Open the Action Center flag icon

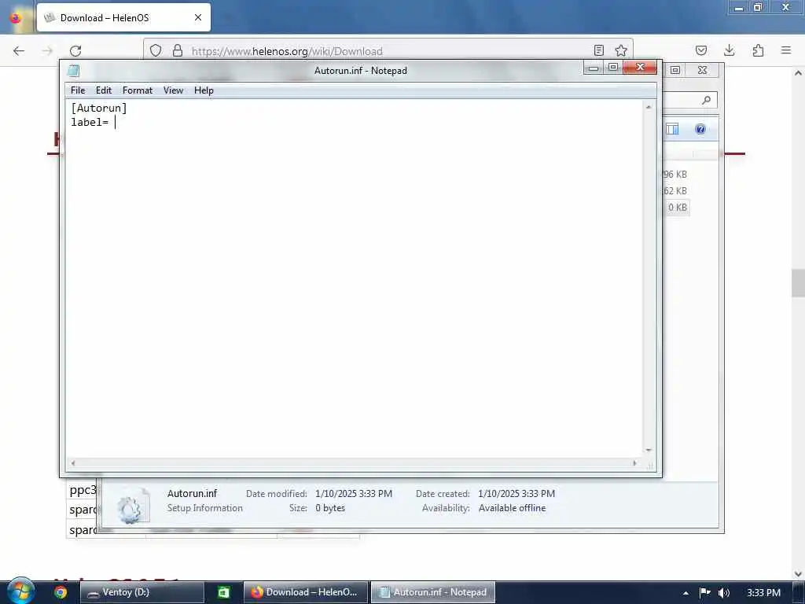point(705,592)
